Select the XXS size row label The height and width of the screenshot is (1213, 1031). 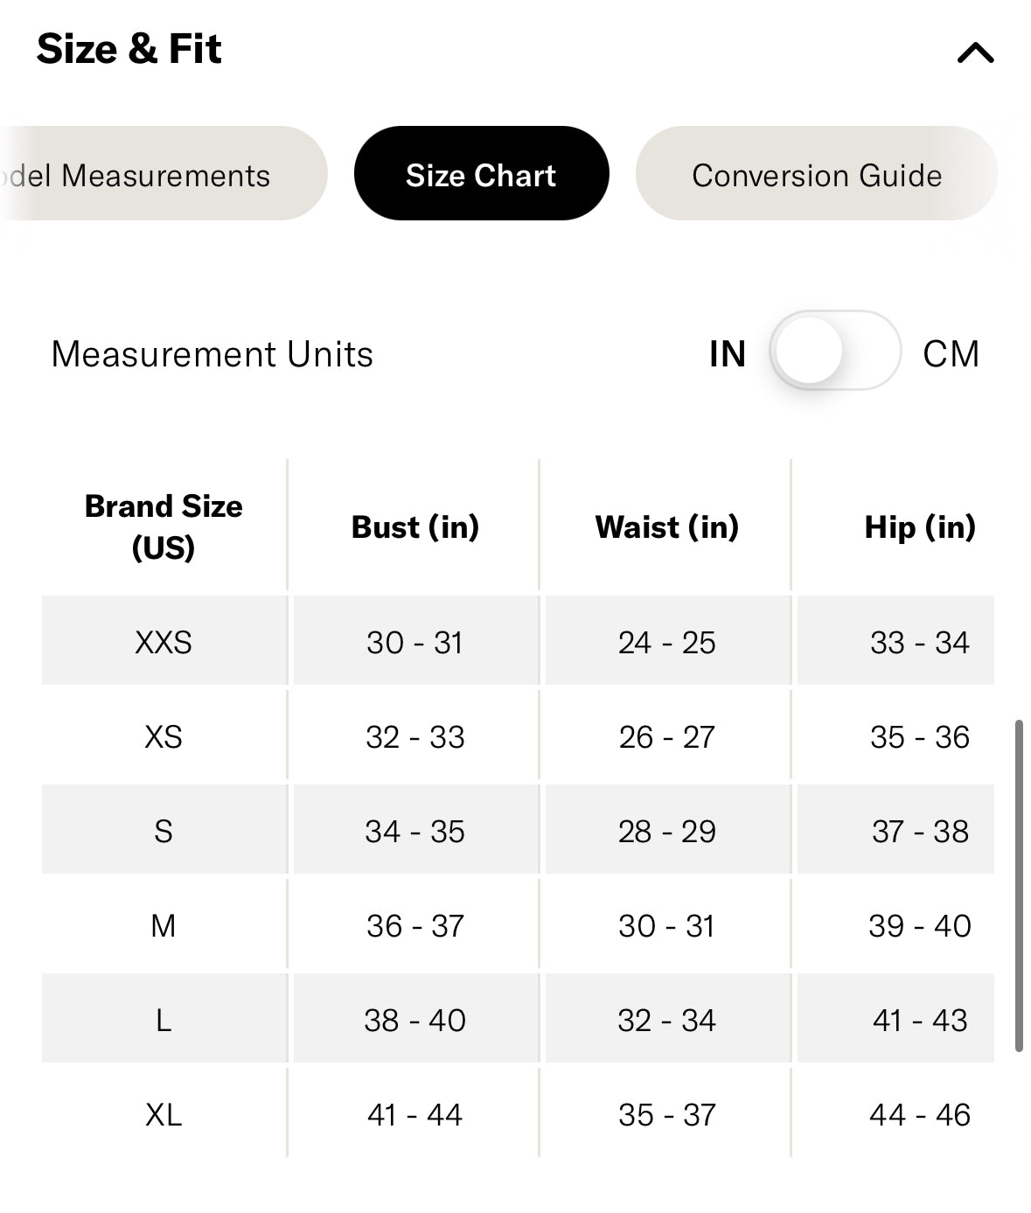point(164,643)
